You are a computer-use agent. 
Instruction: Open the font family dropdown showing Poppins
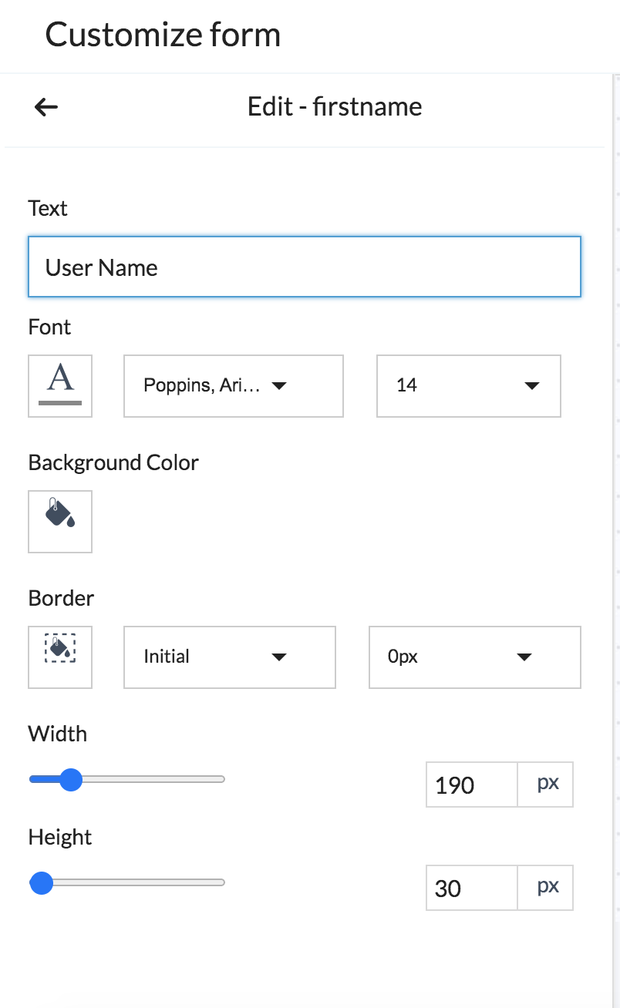(233, 385)
